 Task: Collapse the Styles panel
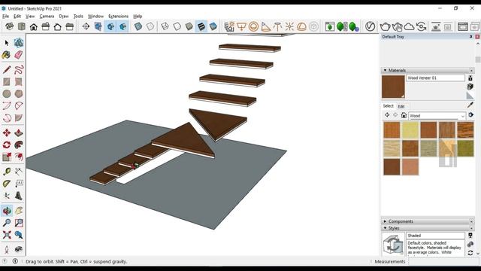pos(385,228)
